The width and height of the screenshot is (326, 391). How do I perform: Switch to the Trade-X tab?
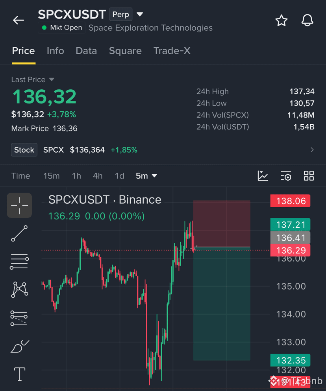pyautogui.click(x=172, y=51)
